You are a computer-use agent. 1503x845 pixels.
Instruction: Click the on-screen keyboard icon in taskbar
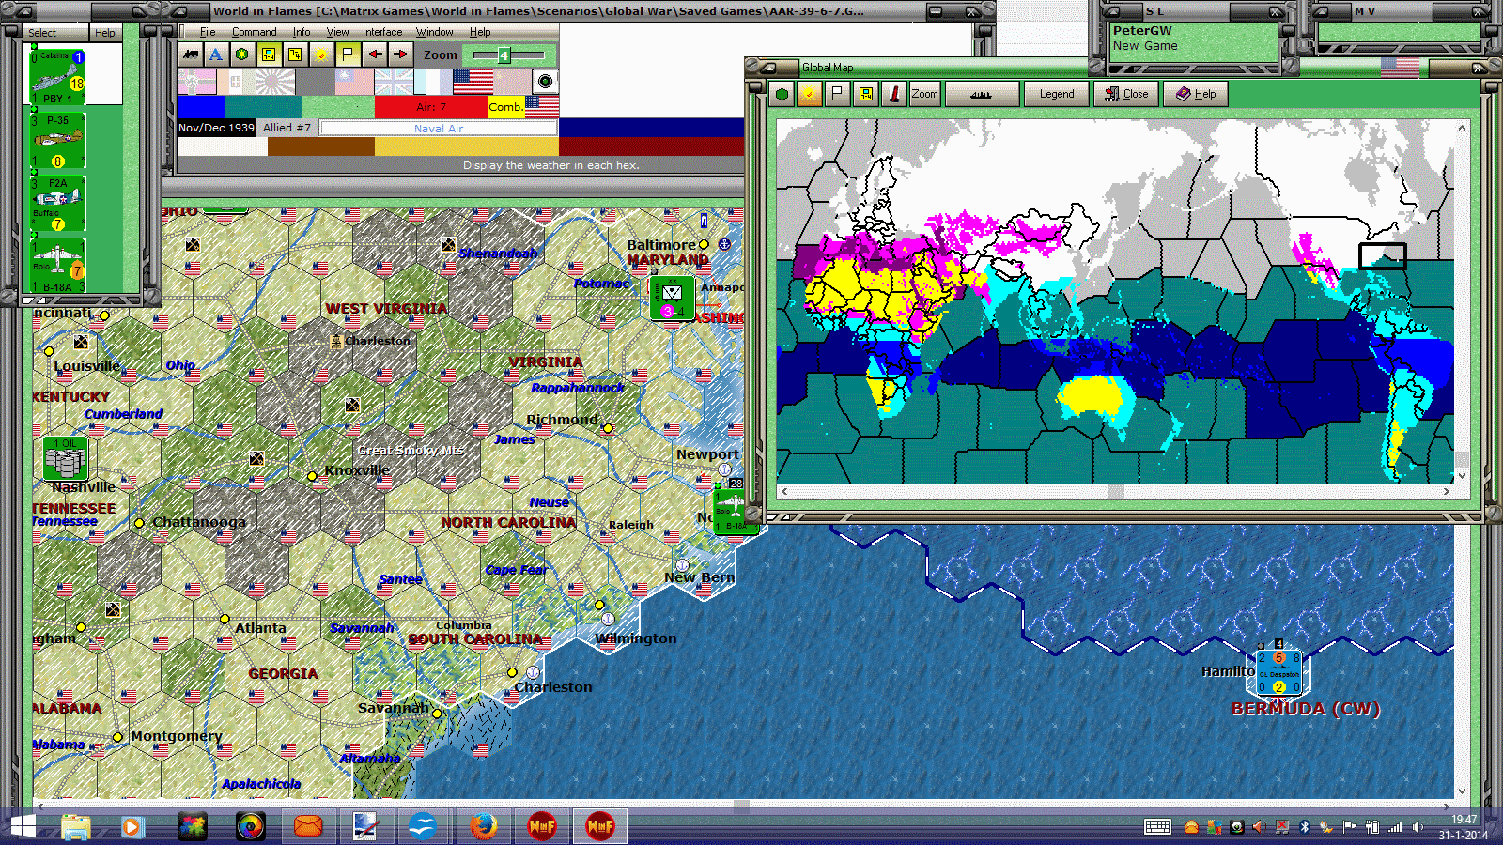1157,826
